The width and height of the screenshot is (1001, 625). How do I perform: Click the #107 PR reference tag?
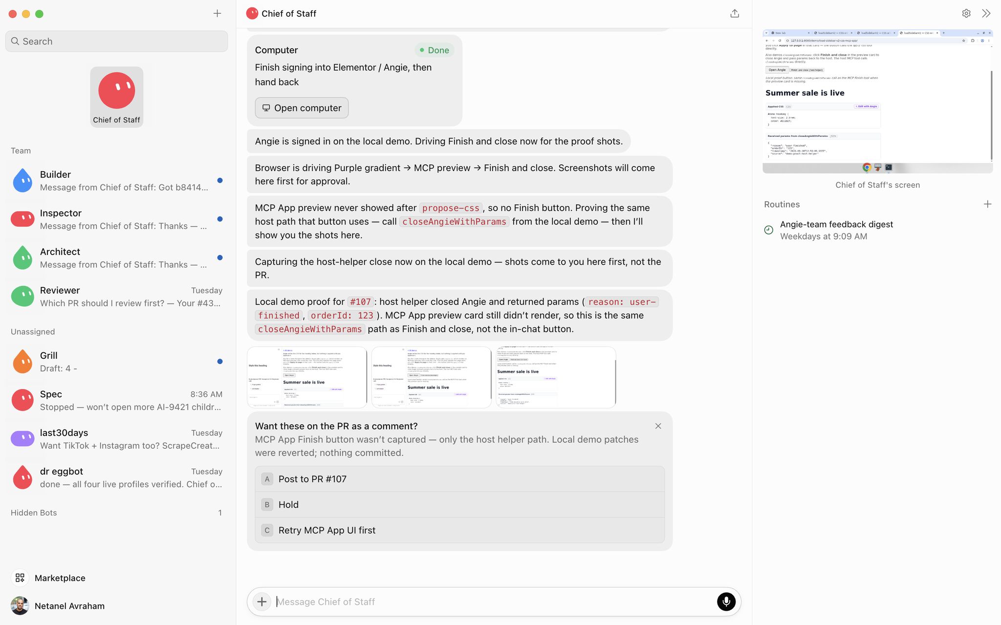360,302
